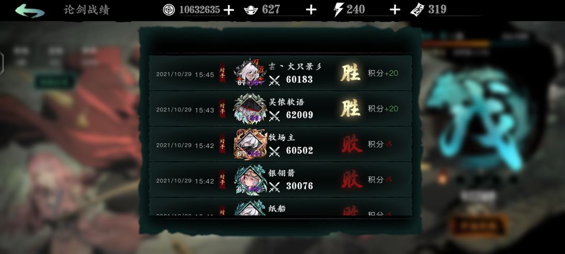Select the 15:45 victory record row
Viewport: 565px width, 254px height.
[x=280, y=73]
